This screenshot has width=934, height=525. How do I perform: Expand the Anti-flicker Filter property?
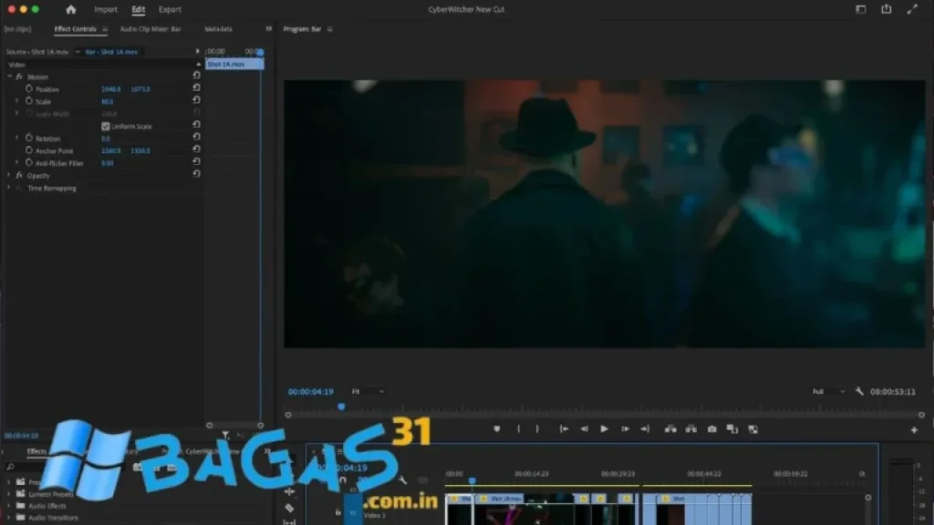coord(16,162)
